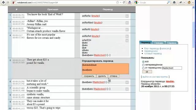Click 'выйти из состава группы' link
The width and height of the screenshot is (196, 110).
pos(155,77)
